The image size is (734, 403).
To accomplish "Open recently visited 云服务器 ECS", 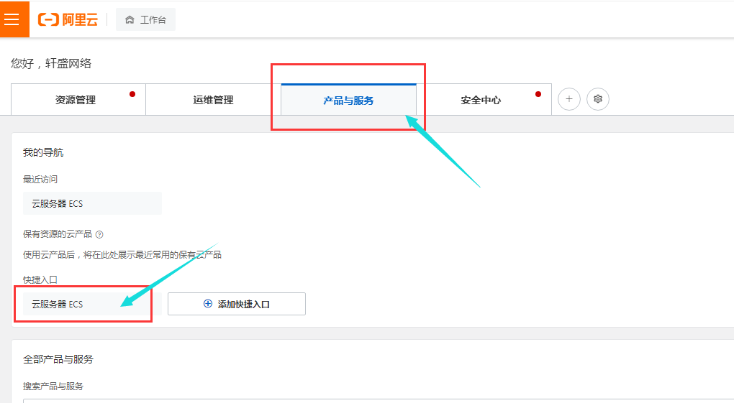I will click(x=92, y=203).
